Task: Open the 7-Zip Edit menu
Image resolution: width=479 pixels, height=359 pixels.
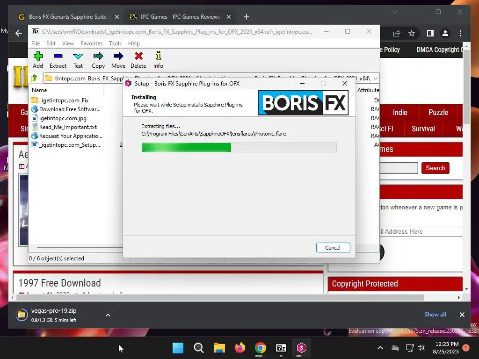Action: [51, 43]
